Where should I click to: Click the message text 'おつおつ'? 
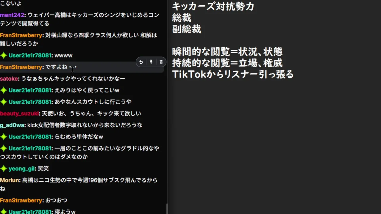[56, 200]
